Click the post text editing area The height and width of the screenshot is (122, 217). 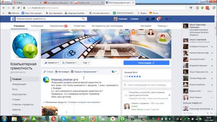pos(85,88)
